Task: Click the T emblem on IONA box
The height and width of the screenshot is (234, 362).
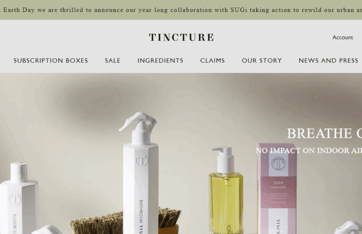Action: point(278,164)
